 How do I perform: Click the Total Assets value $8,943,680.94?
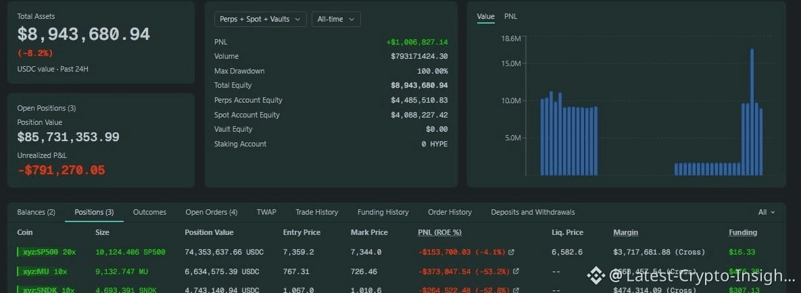tap(84, 34)
